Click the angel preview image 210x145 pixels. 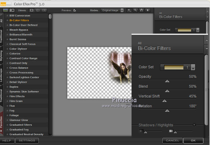point(121,67)
